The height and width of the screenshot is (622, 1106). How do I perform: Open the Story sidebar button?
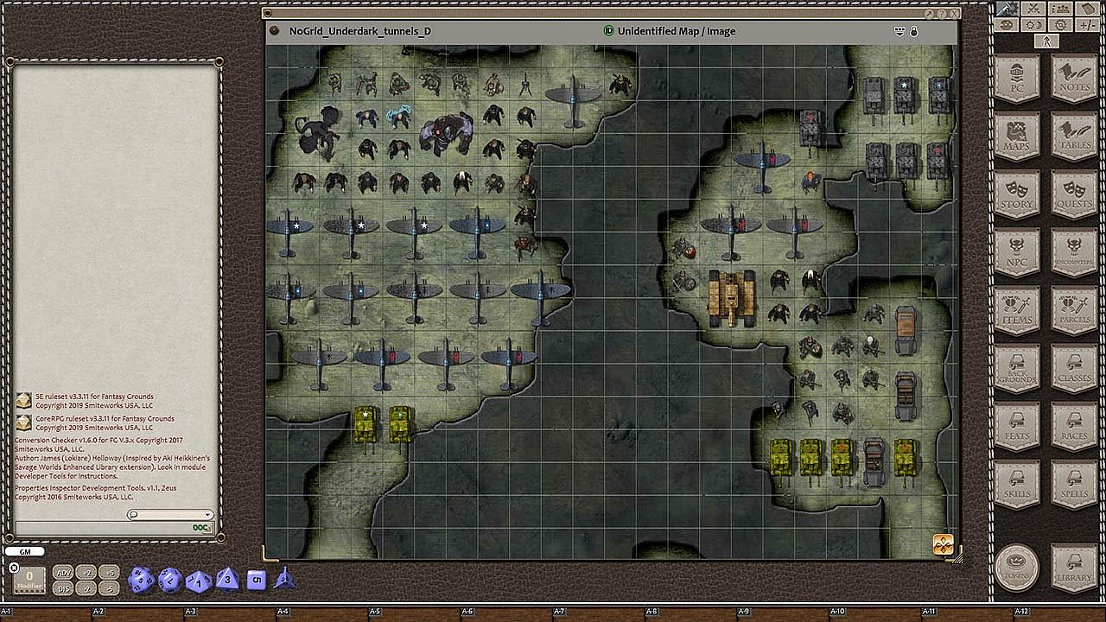[x=1018, y=195]
